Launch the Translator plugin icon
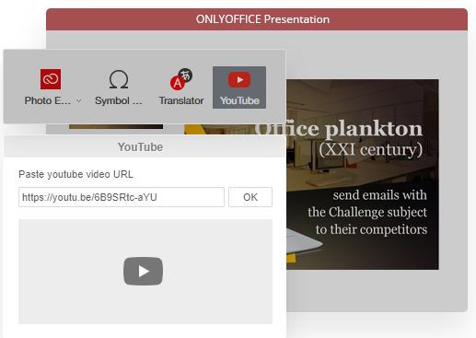This screenshot has width=476, height=338. 181,79
